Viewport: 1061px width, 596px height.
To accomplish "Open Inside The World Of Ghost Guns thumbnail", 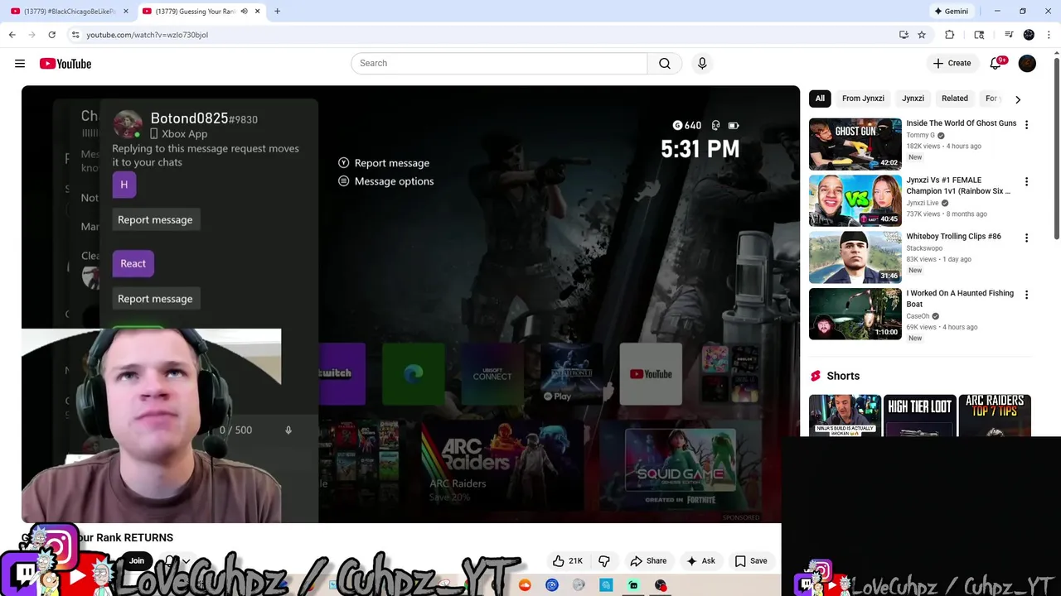I will pyautogui.click(x=855, y=144).
